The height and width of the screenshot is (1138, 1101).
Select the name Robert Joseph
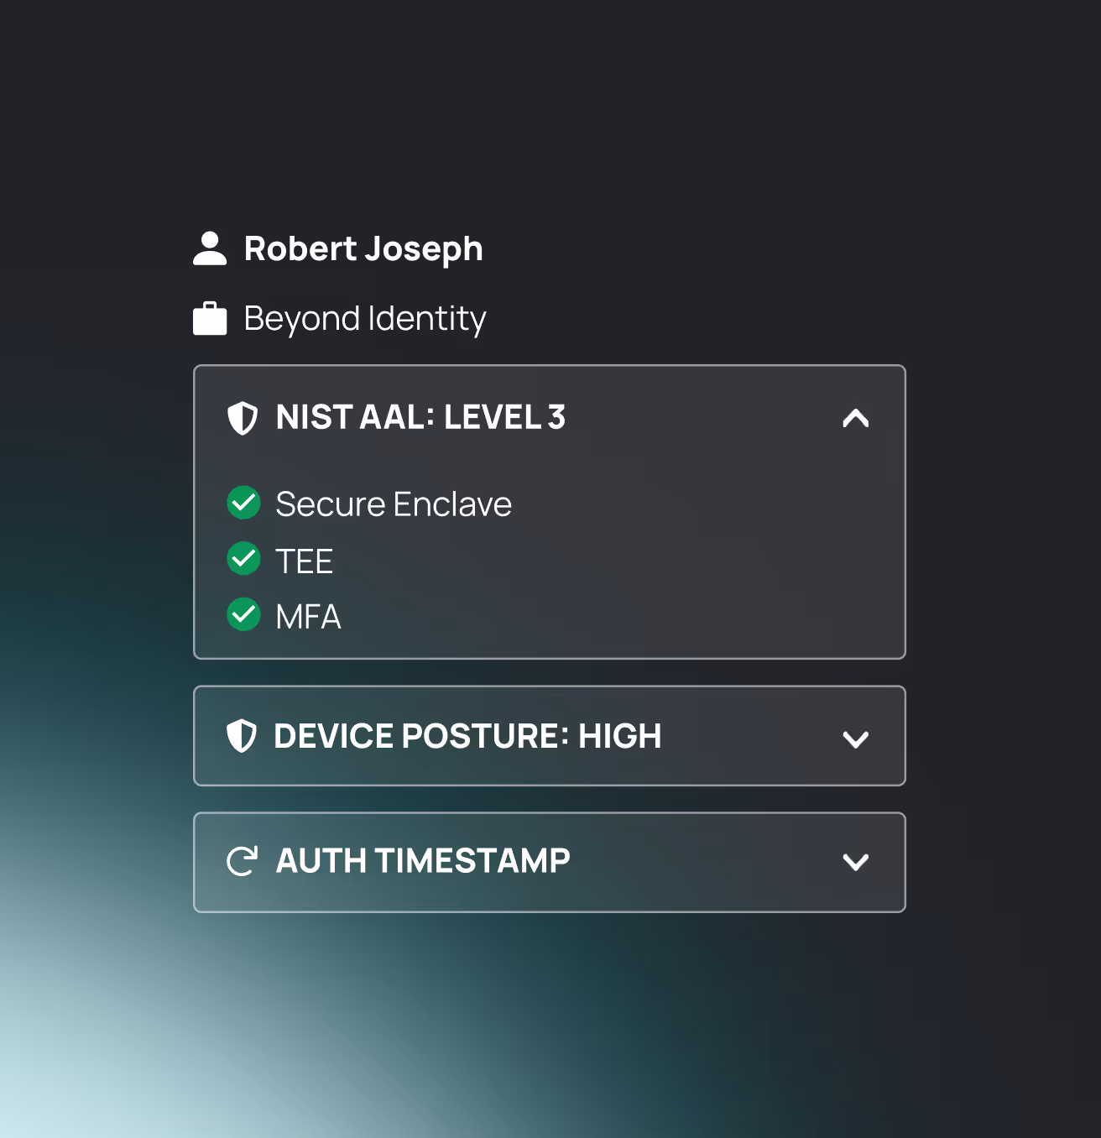pyautogui.click(x=363, y=249)
